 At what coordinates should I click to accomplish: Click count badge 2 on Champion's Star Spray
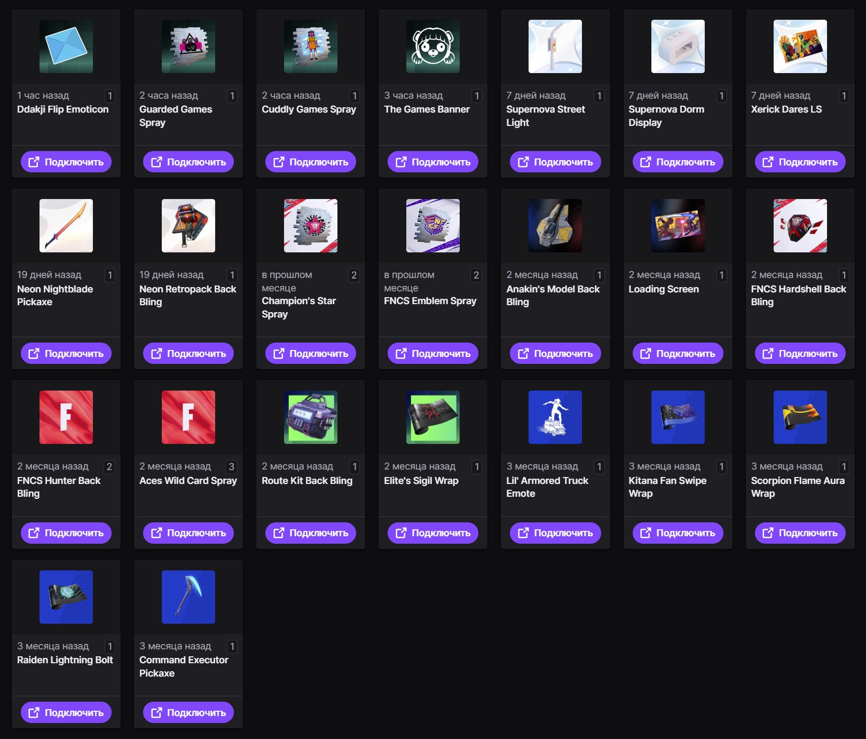click(354, 275)
